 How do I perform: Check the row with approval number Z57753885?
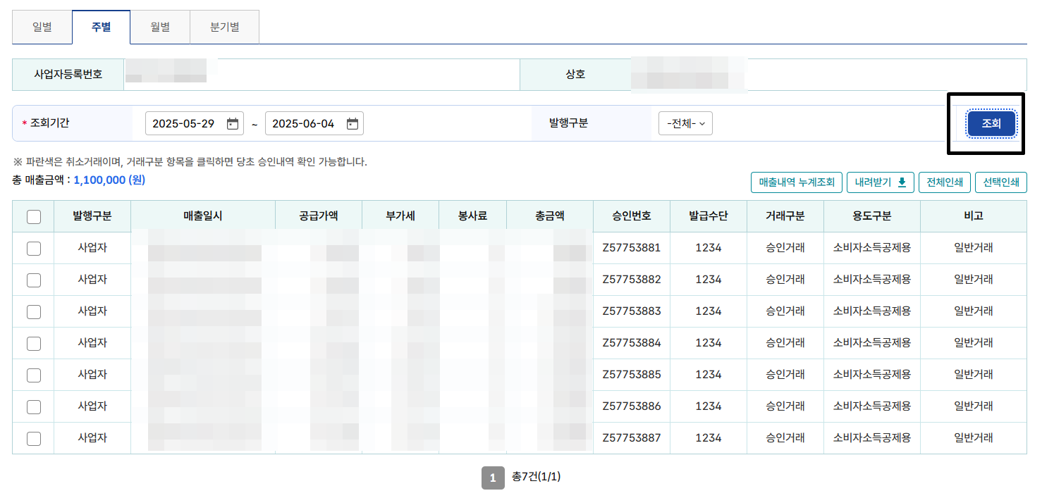tap(33, 375)
